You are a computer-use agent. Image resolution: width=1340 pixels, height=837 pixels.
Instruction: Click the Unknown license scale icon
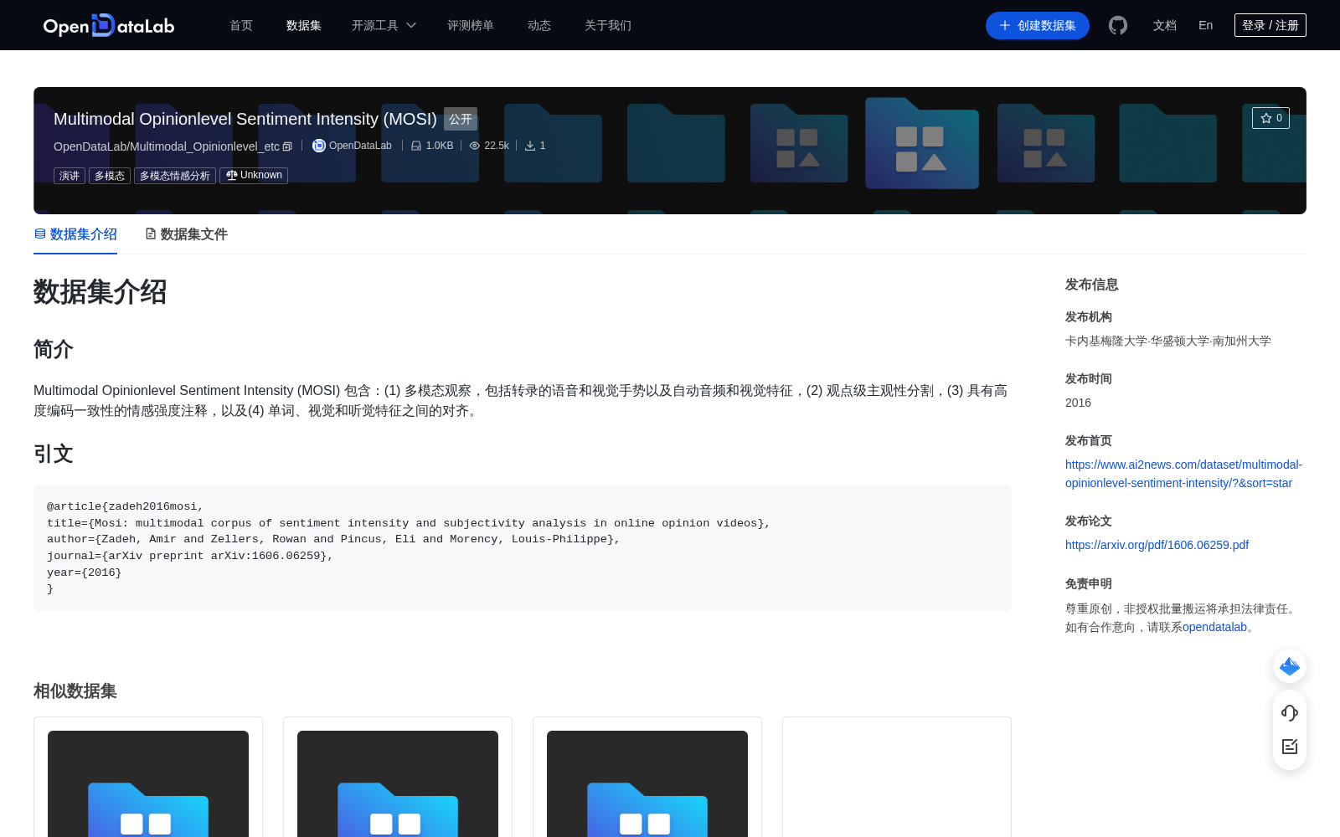pos(232,175)
